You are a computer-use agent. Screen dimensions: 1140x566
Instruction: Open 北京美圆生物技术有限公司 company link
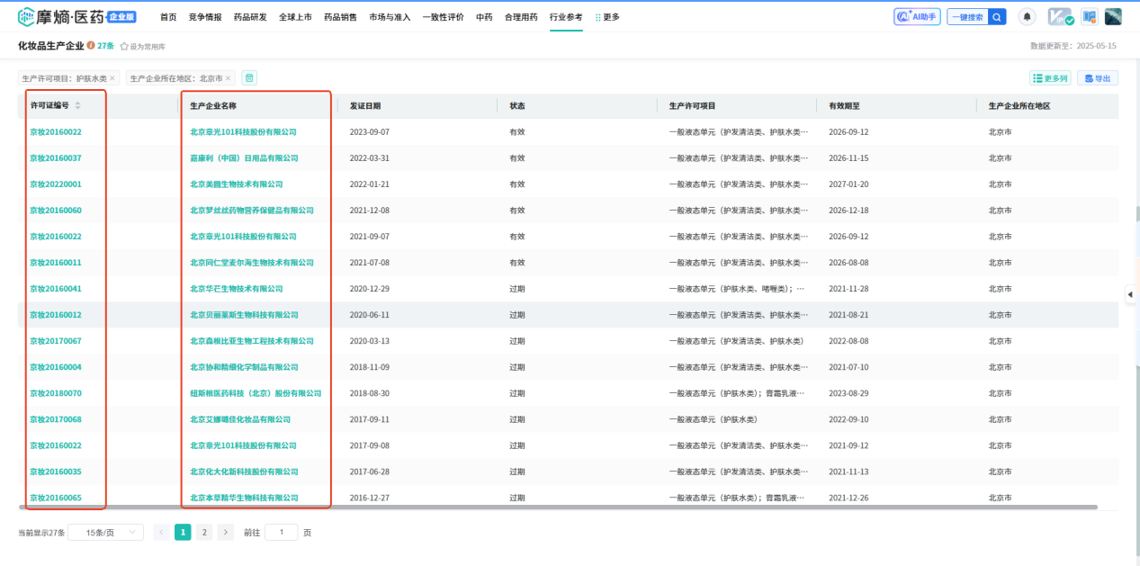coord(237,184)
